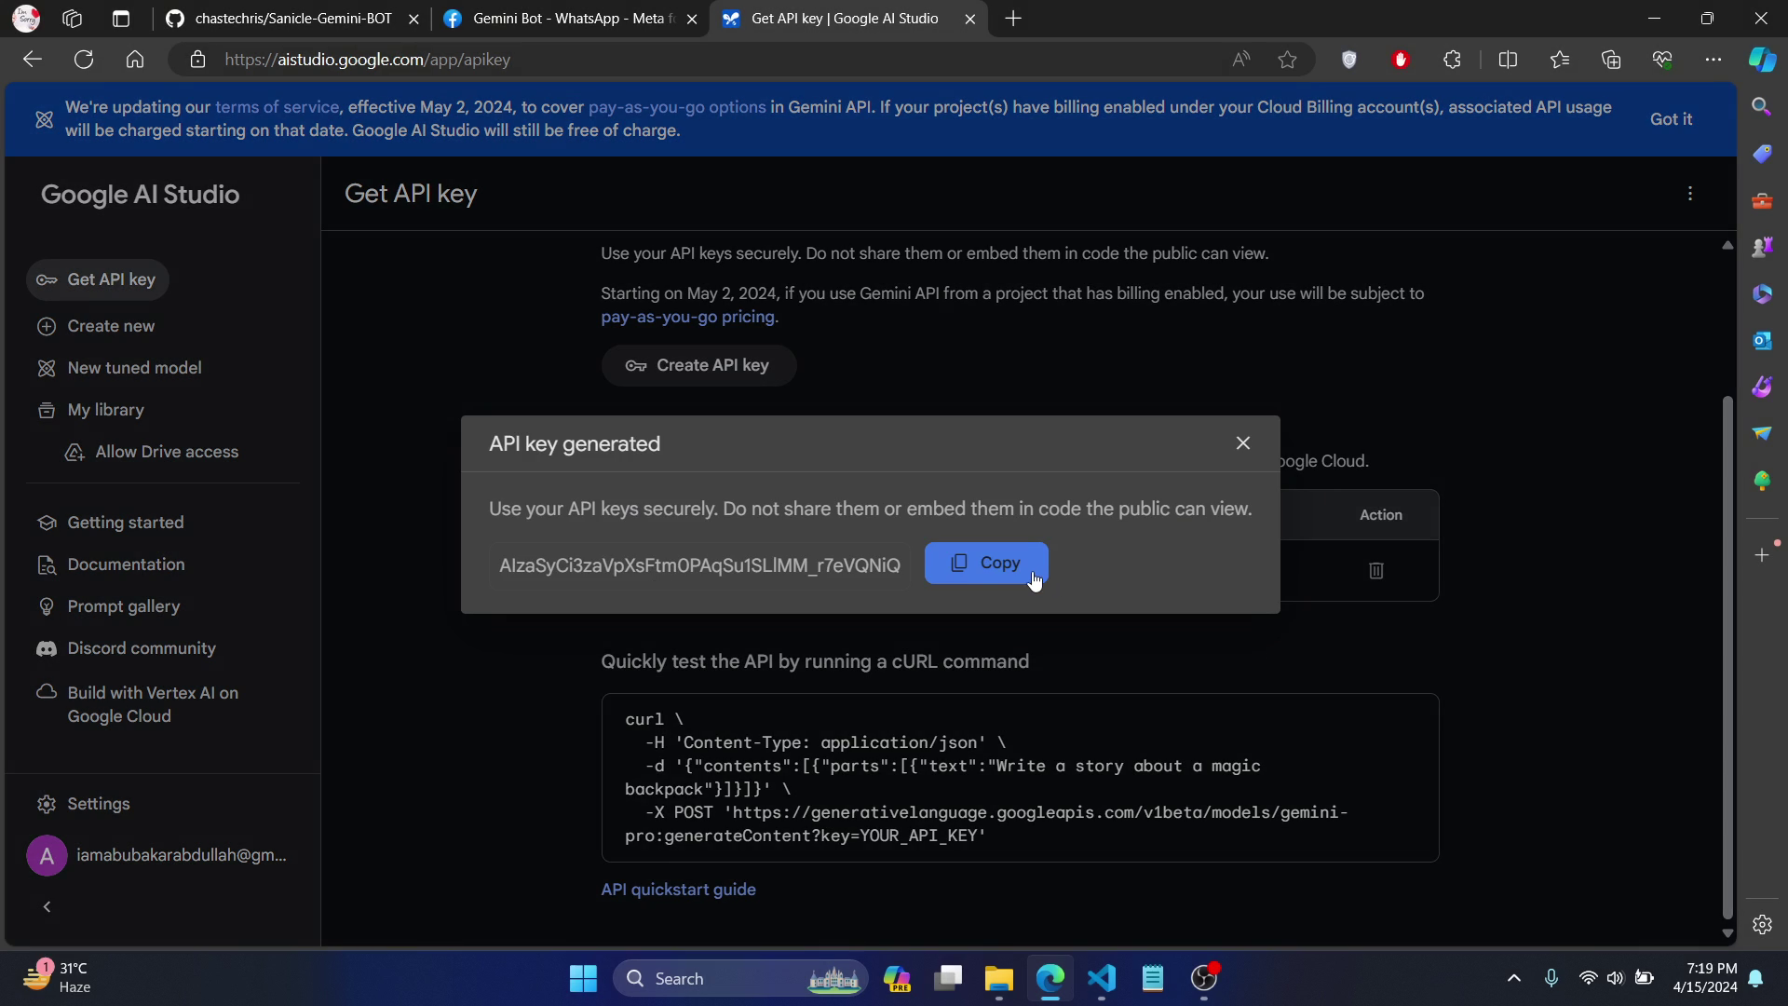Image resolution: width=1788 pixels, height=1006 pixels.
Task: Open Prompt gallery from sidebar
Action: [x=123, y=606]
